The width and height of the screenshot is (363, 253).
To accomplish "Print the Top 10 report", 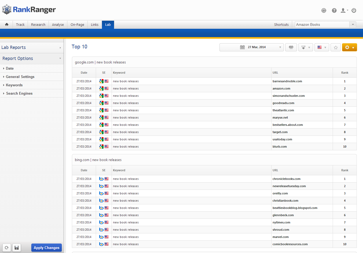I will pos(291,47).
